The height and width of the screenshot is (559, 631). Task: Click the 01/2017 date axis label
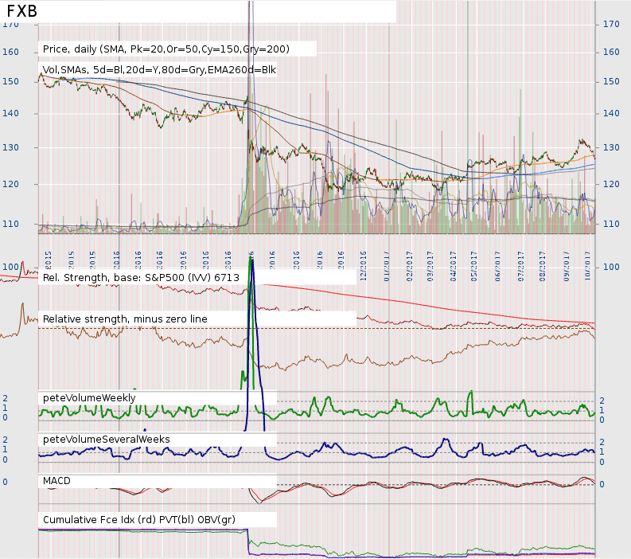click(388, 266)
